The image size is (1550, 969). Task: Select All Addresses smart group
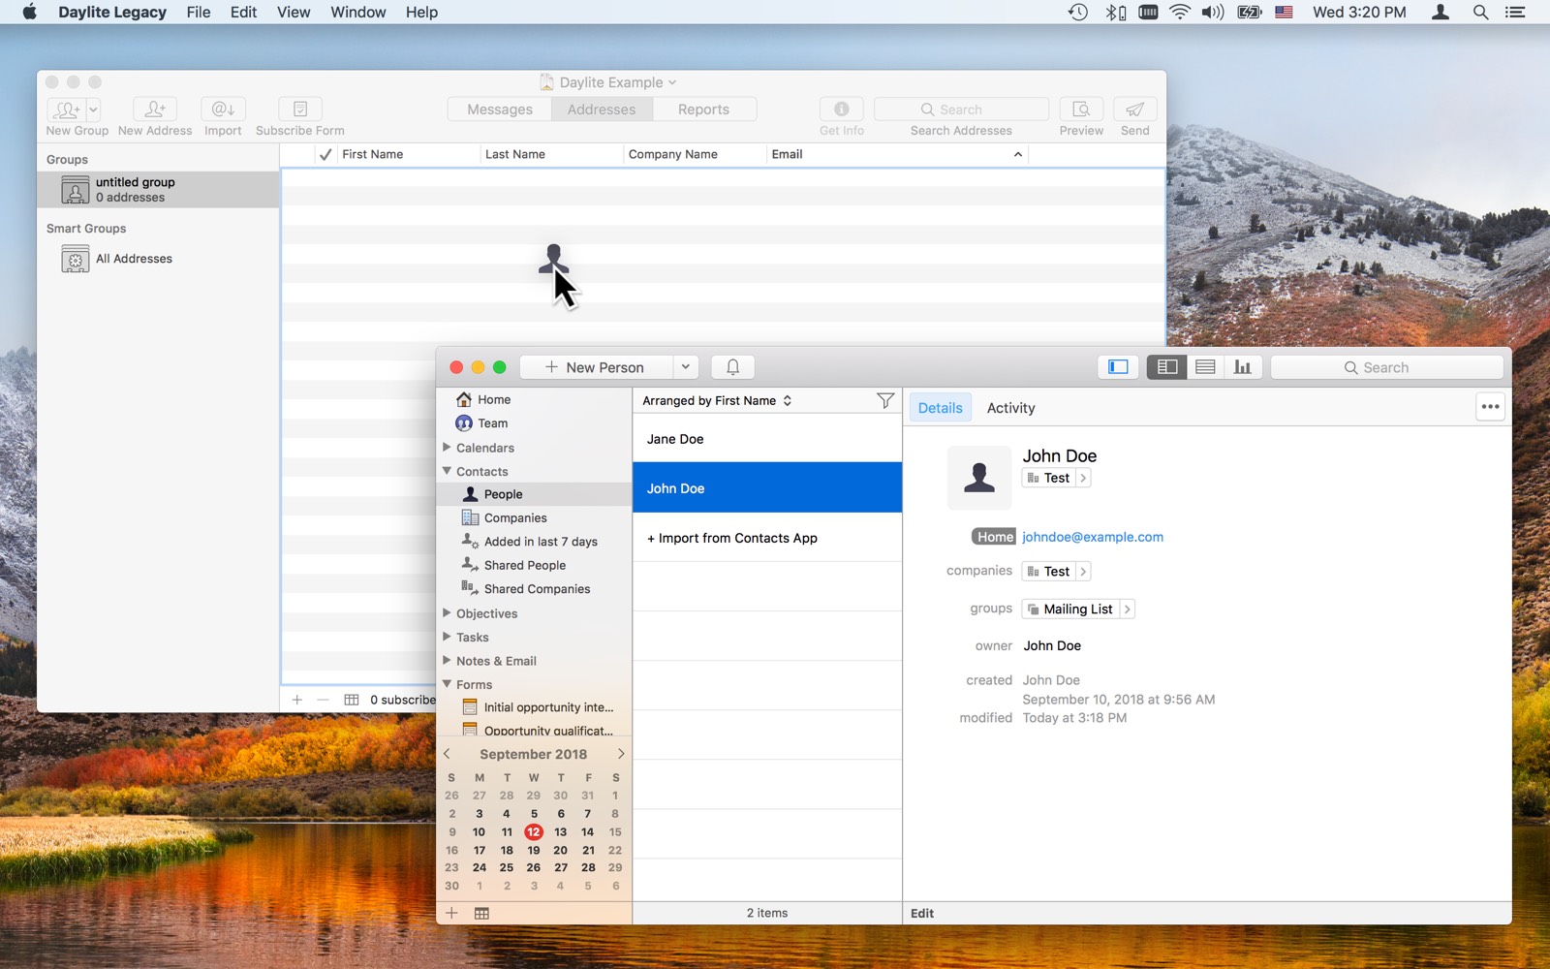click(158, 259)
